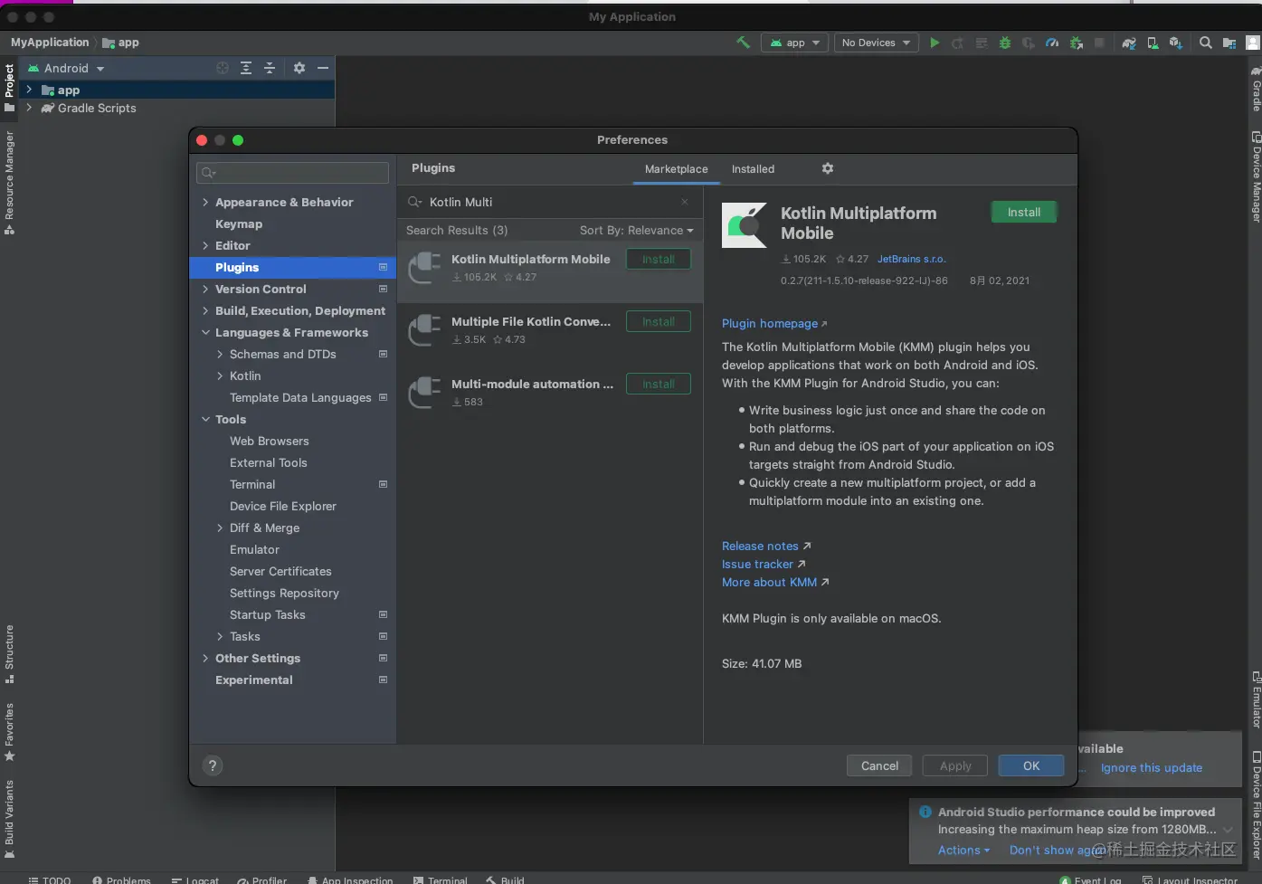Hide the Project tool window
This screenshot has width=1262, height=884.
pos(323,68)
